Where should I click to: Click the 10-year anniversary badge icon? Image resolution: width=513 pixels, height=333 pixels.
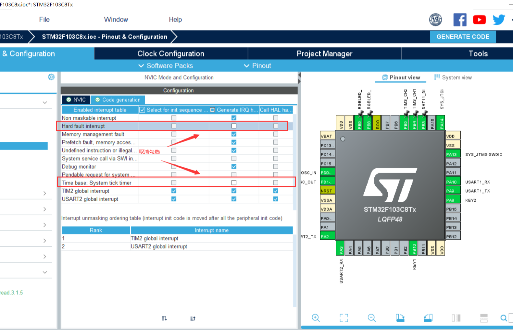click(x=435, y=20)
